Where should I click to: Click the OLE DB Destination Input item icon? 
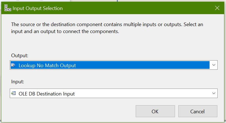[x=13, y=93]
